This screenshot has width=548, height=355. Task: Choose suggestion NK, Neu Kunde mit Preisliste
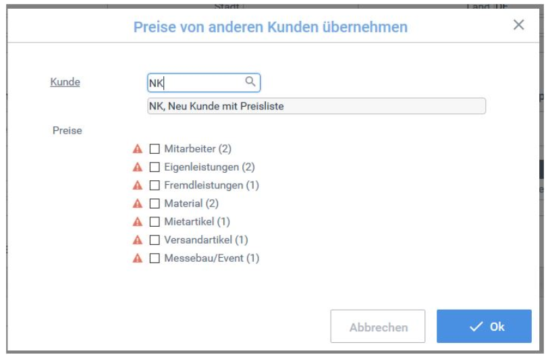(x=317, y=106)
